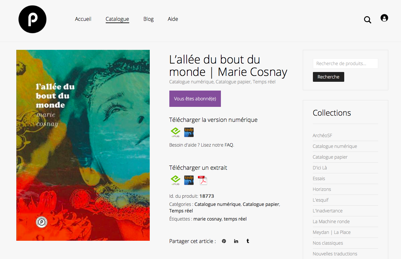Download the PDF extract
This screenshot has height=259, width=401.
tap(203, 180)
